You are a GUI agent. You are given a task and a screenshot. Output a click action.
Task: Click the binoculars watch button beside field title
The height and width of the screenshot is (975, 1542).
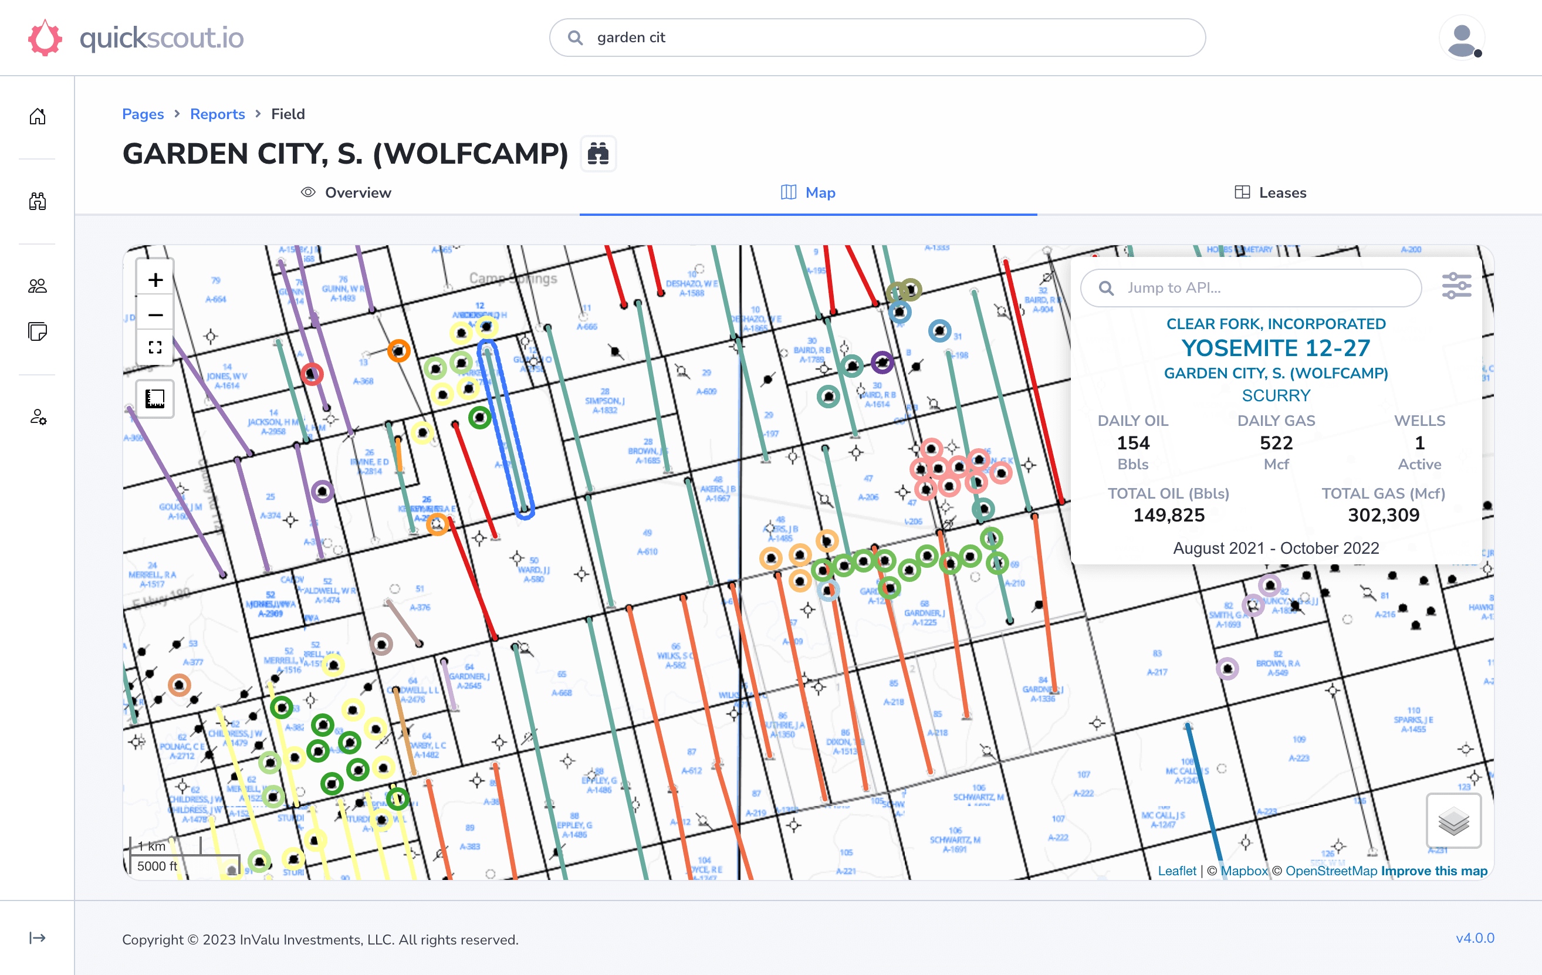(x=598, y=154)
